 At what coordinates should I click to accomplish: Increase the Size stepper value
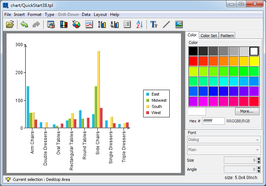click(x=259, y=158)
